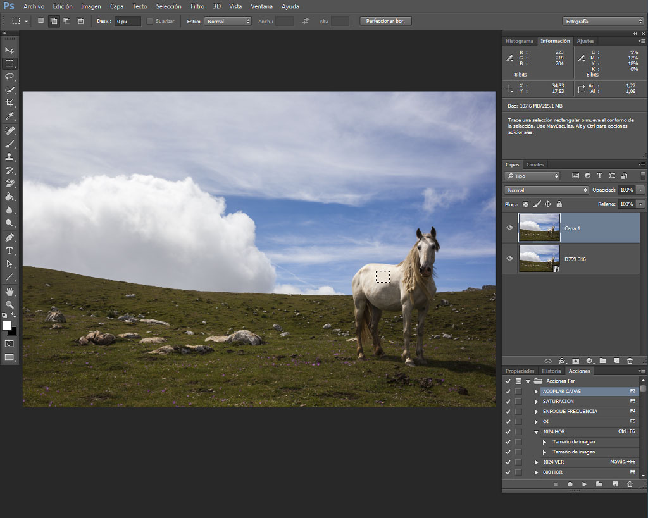The height and width of the screenshot is (518, 648).
Task: Open the Filtro menu
Action: tap(197, 6)
